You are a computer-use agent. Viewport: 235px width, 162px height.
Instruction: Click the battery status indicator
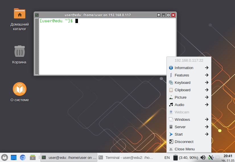(185, 158)
